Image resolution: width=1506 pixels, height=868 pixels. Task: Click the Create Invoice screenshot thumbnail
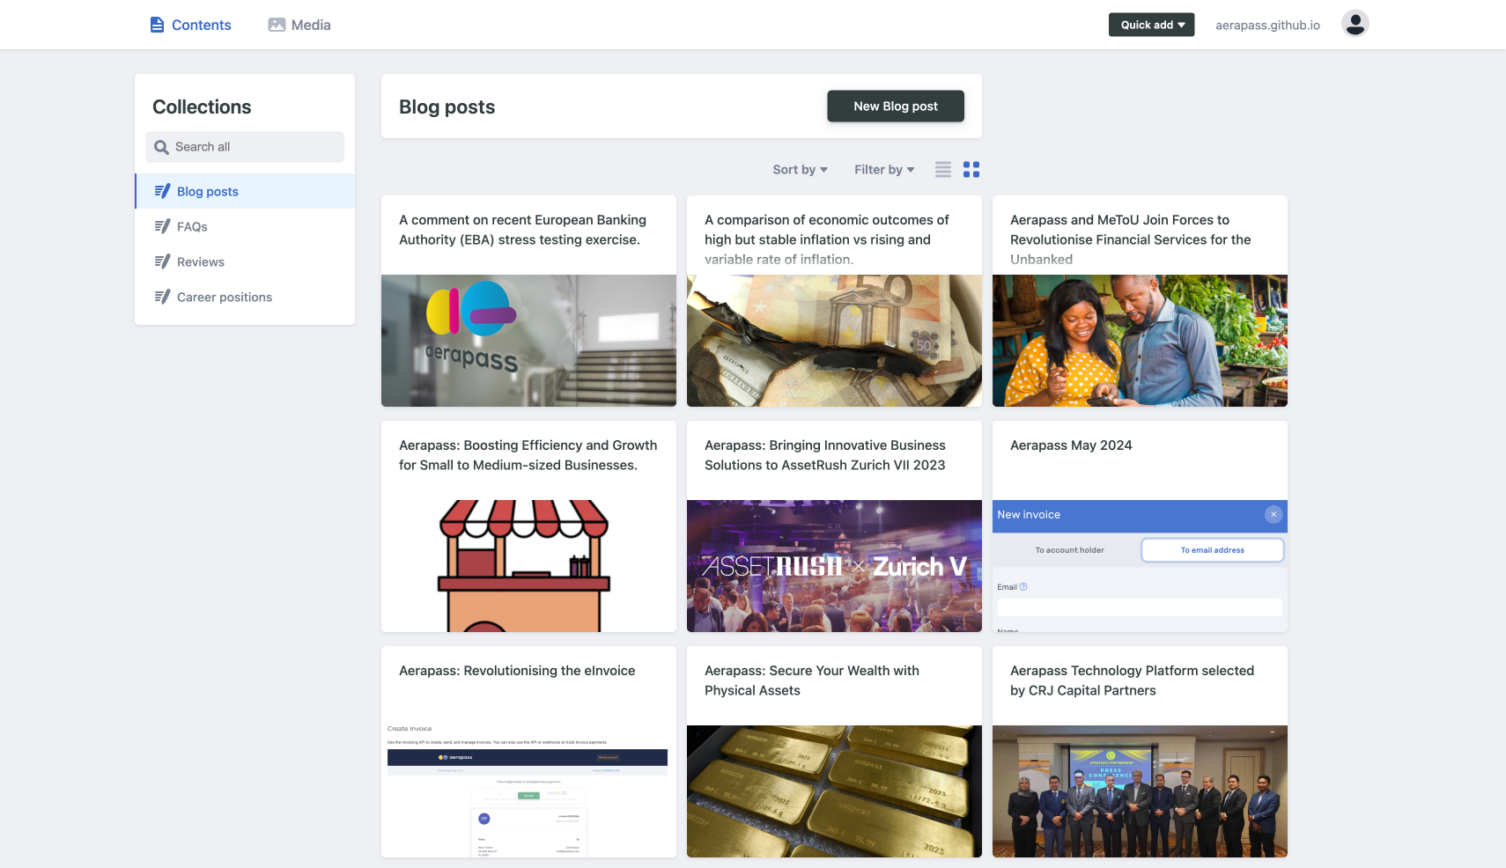pyautogui.click(x=528, y=791)
